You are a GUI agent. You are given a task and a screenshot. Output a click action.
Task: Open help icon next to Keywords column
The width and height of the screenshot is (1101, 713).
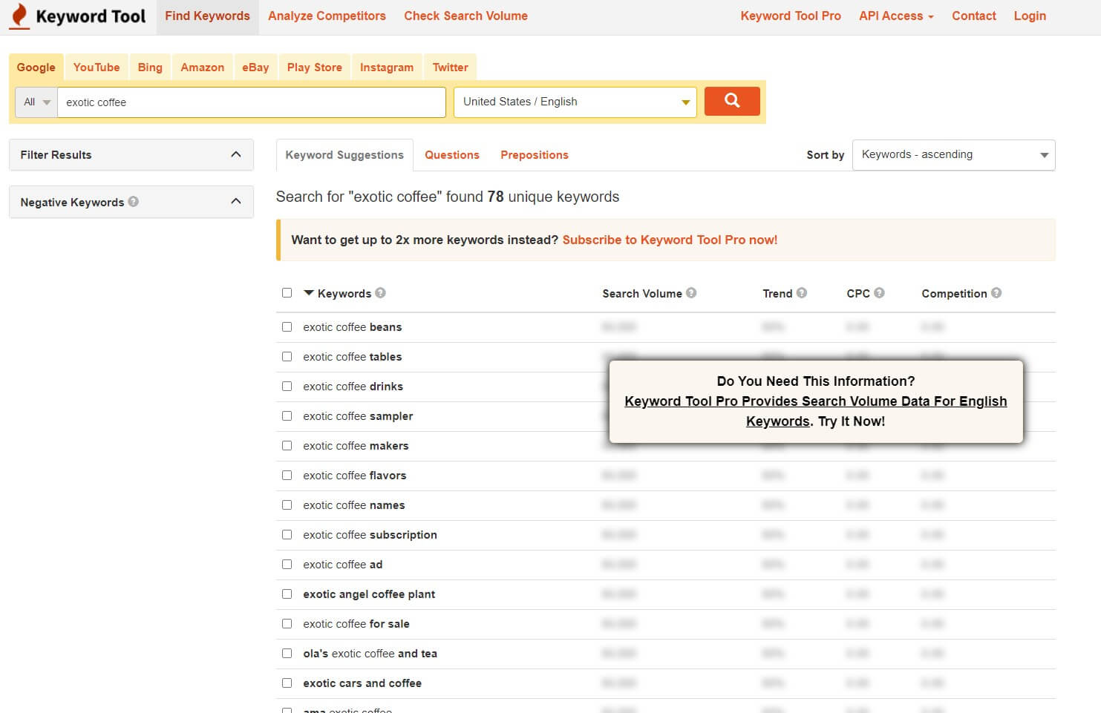(x=380, y=292)
